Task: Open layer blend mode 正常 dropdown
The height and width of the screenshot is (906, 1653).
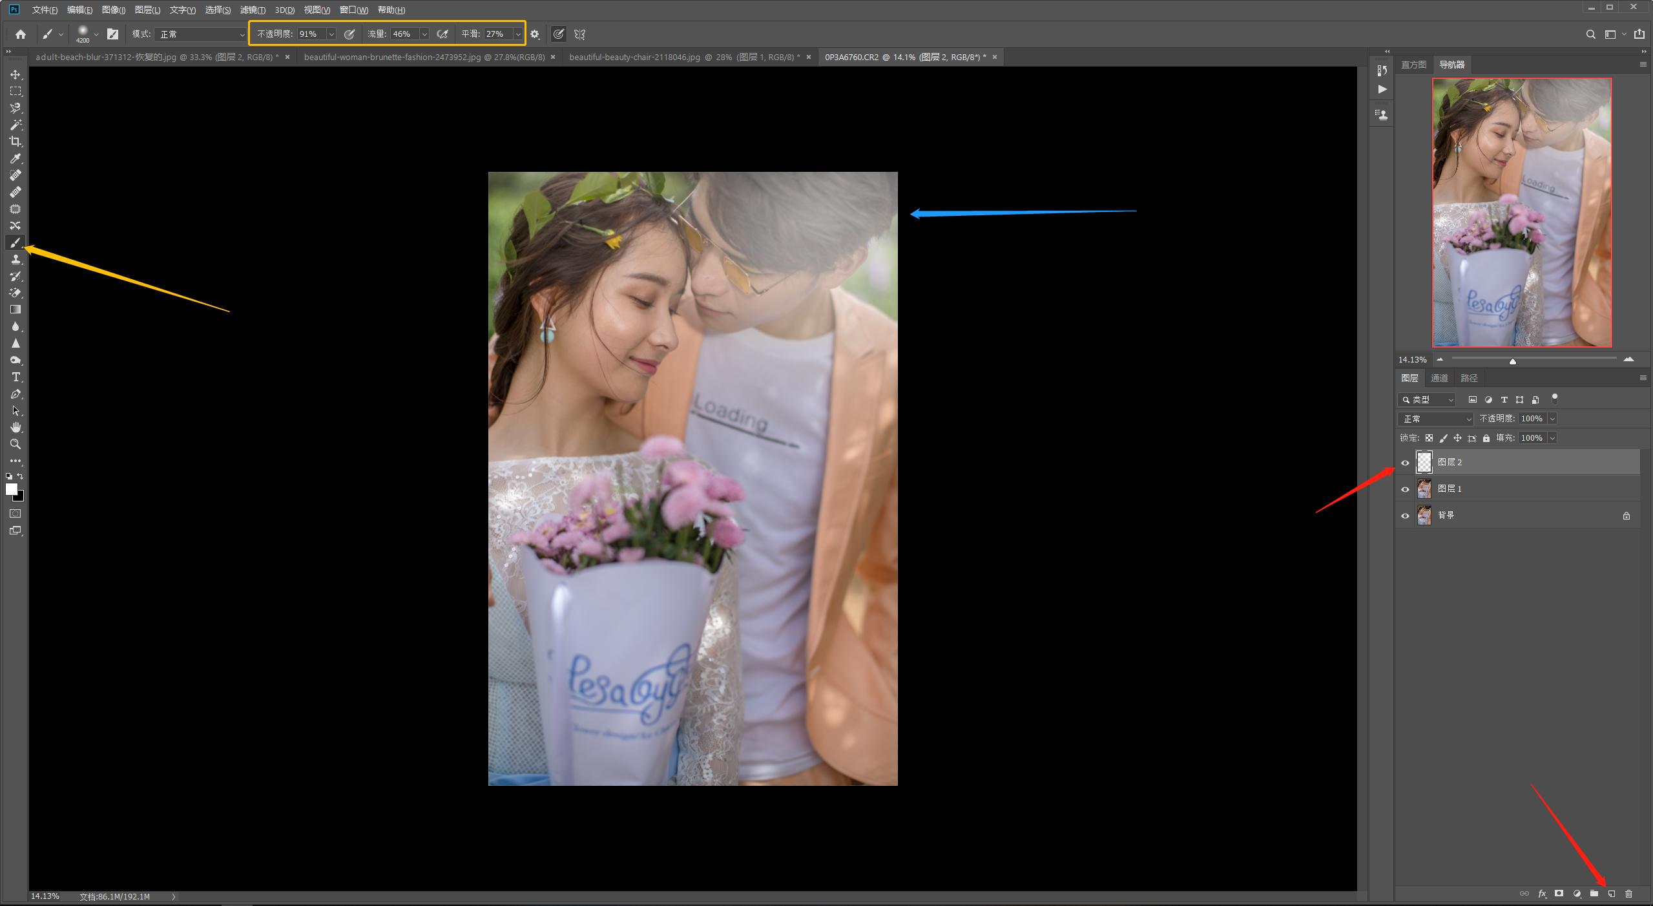Action: 1435,419
